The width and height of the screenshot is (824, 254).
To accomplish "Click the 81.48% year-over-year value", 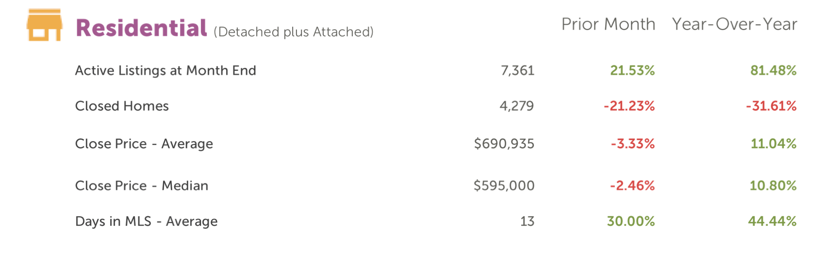I will [x=774, y=71].
